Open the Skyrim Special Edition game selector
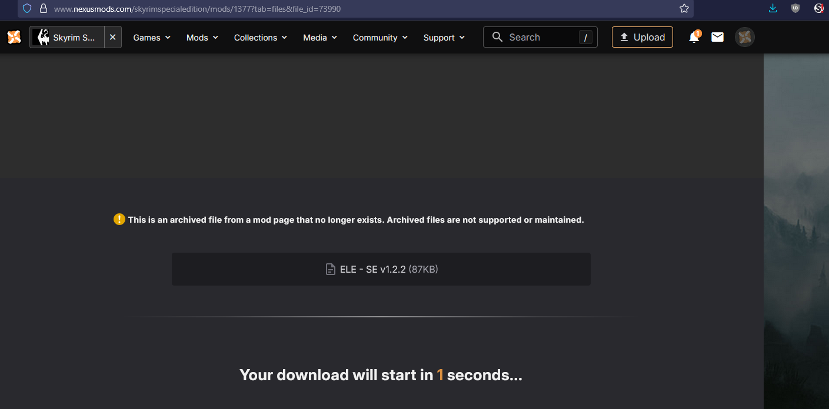Viewport: 829px width, 409px height. [67, 37]
